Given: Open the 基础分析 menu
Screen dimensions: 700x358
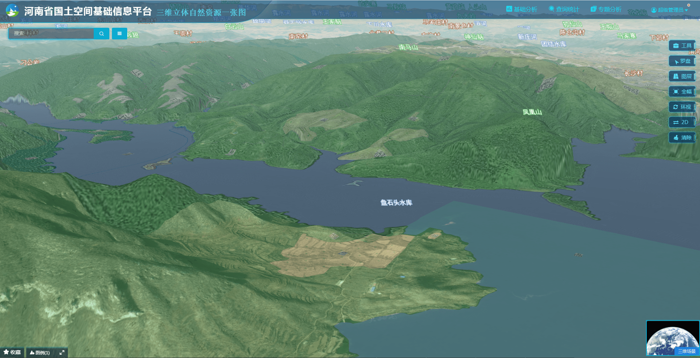Looking at the screenshot, I should pyautogui.click(x=522, y=9).
